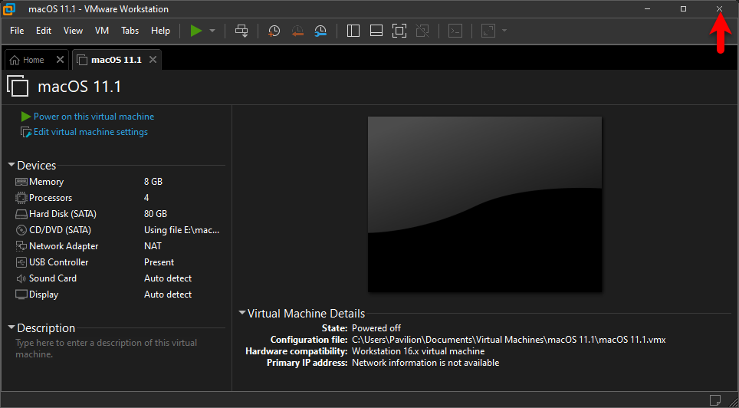Enter full screen mode icon

click(x=399, y=31)
